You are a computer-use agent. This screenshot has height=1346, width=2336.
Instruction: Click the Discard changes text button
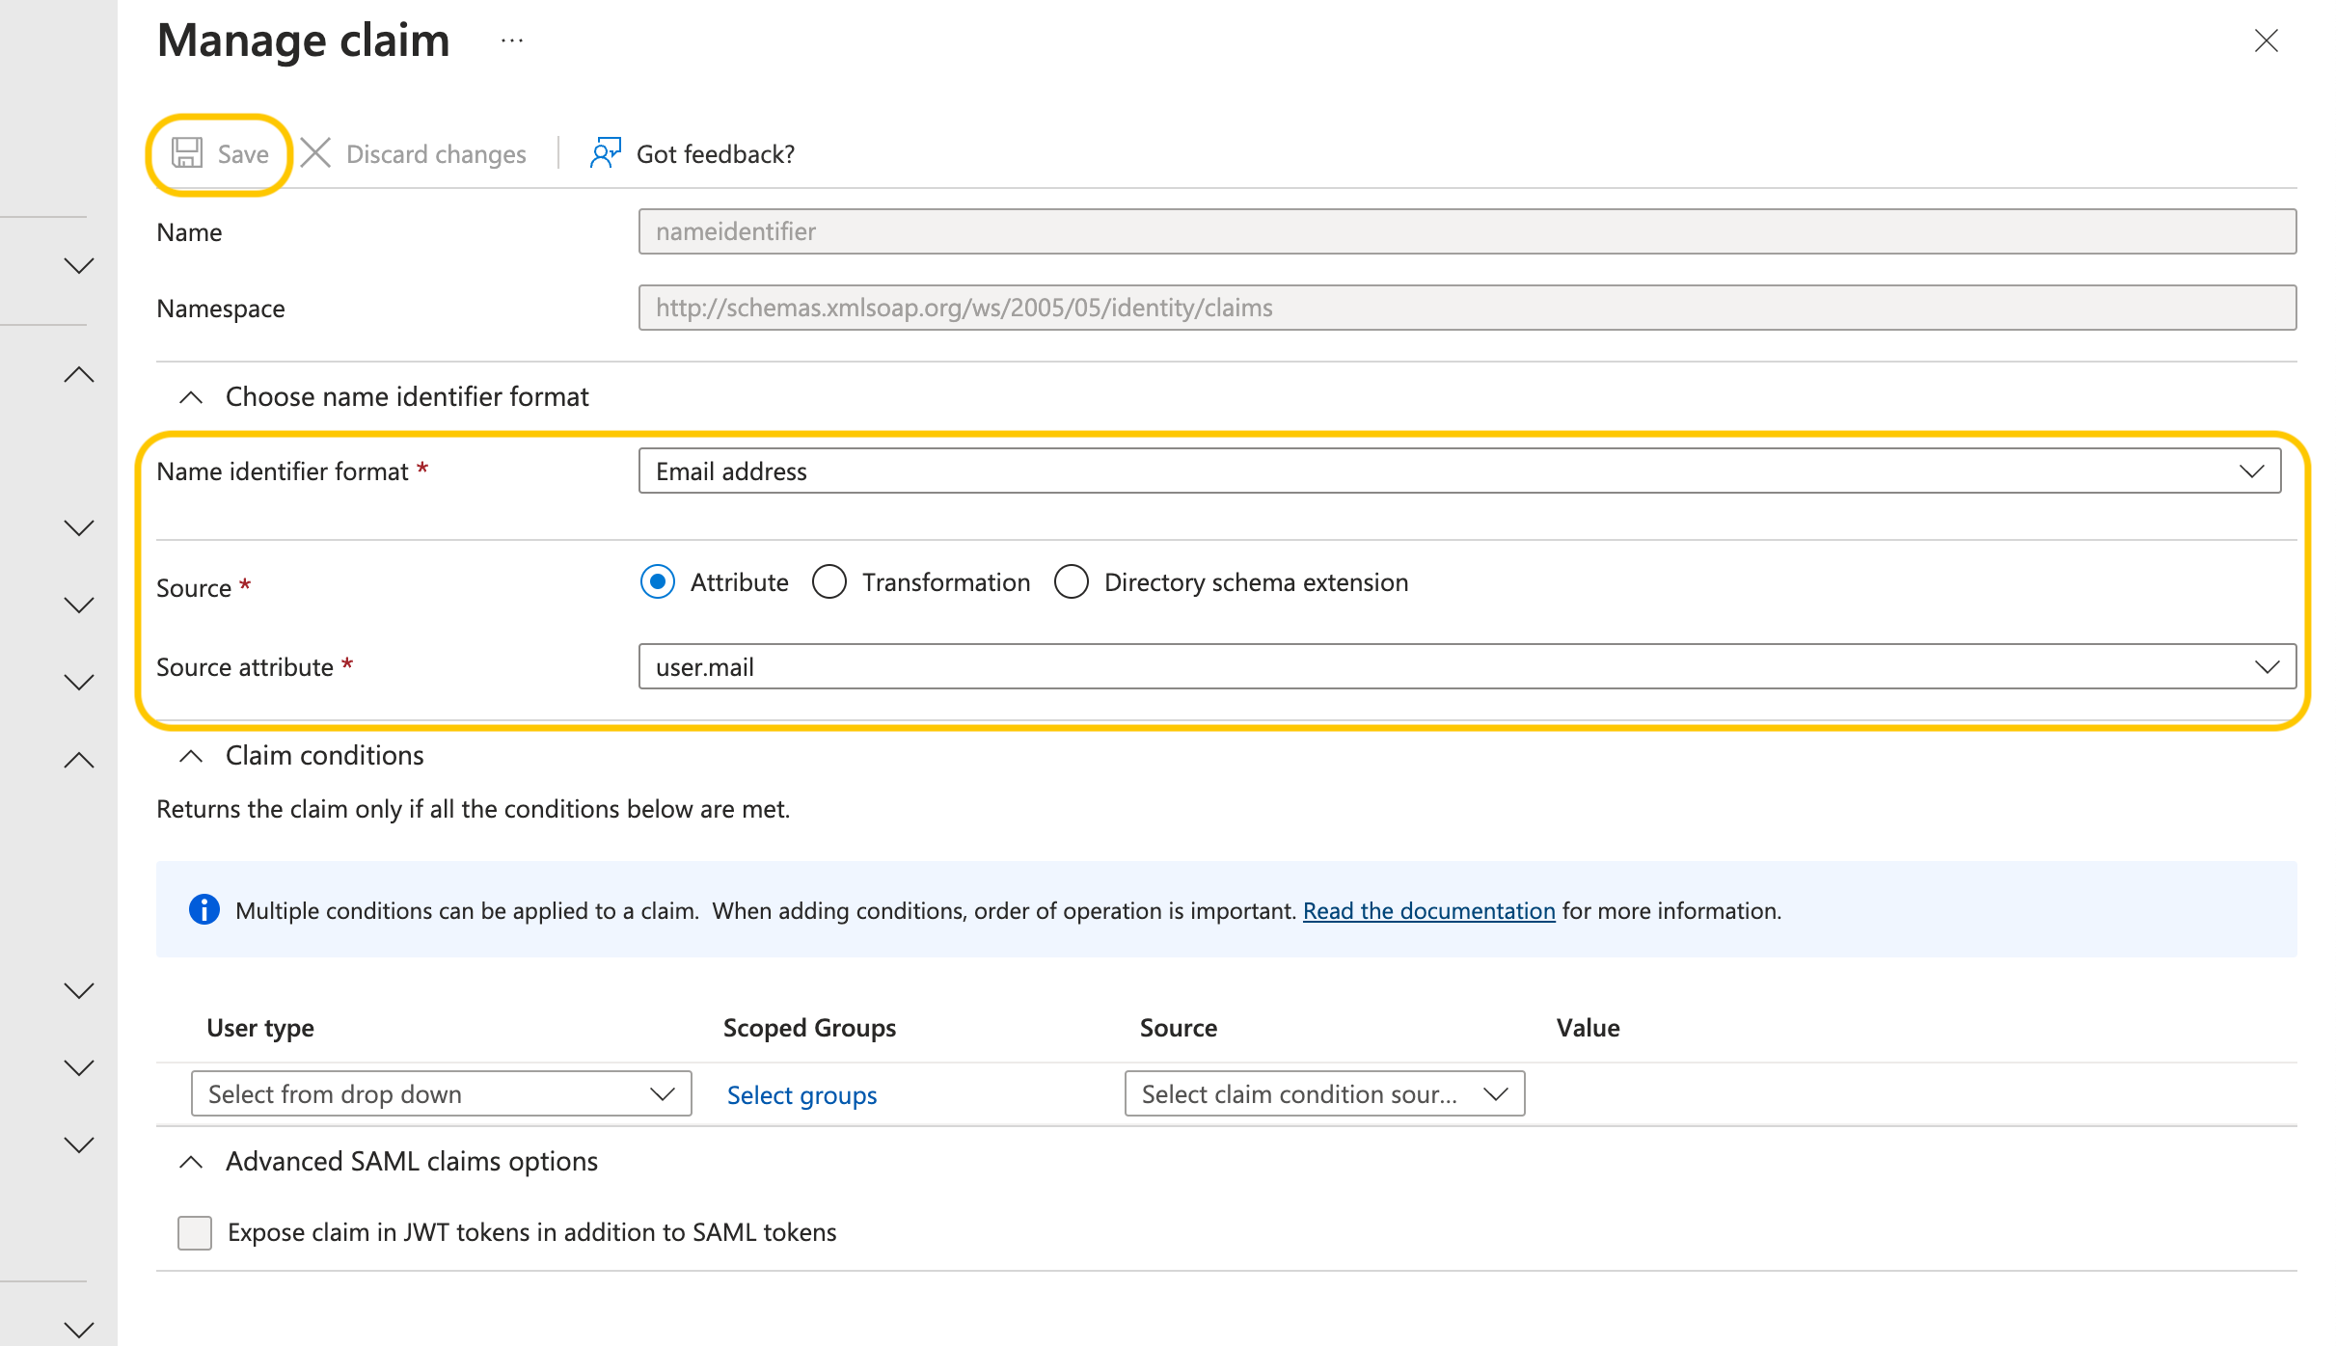(436, 154)
